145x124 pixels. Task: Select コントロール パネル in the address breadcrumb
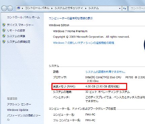[x=37, y=8]
